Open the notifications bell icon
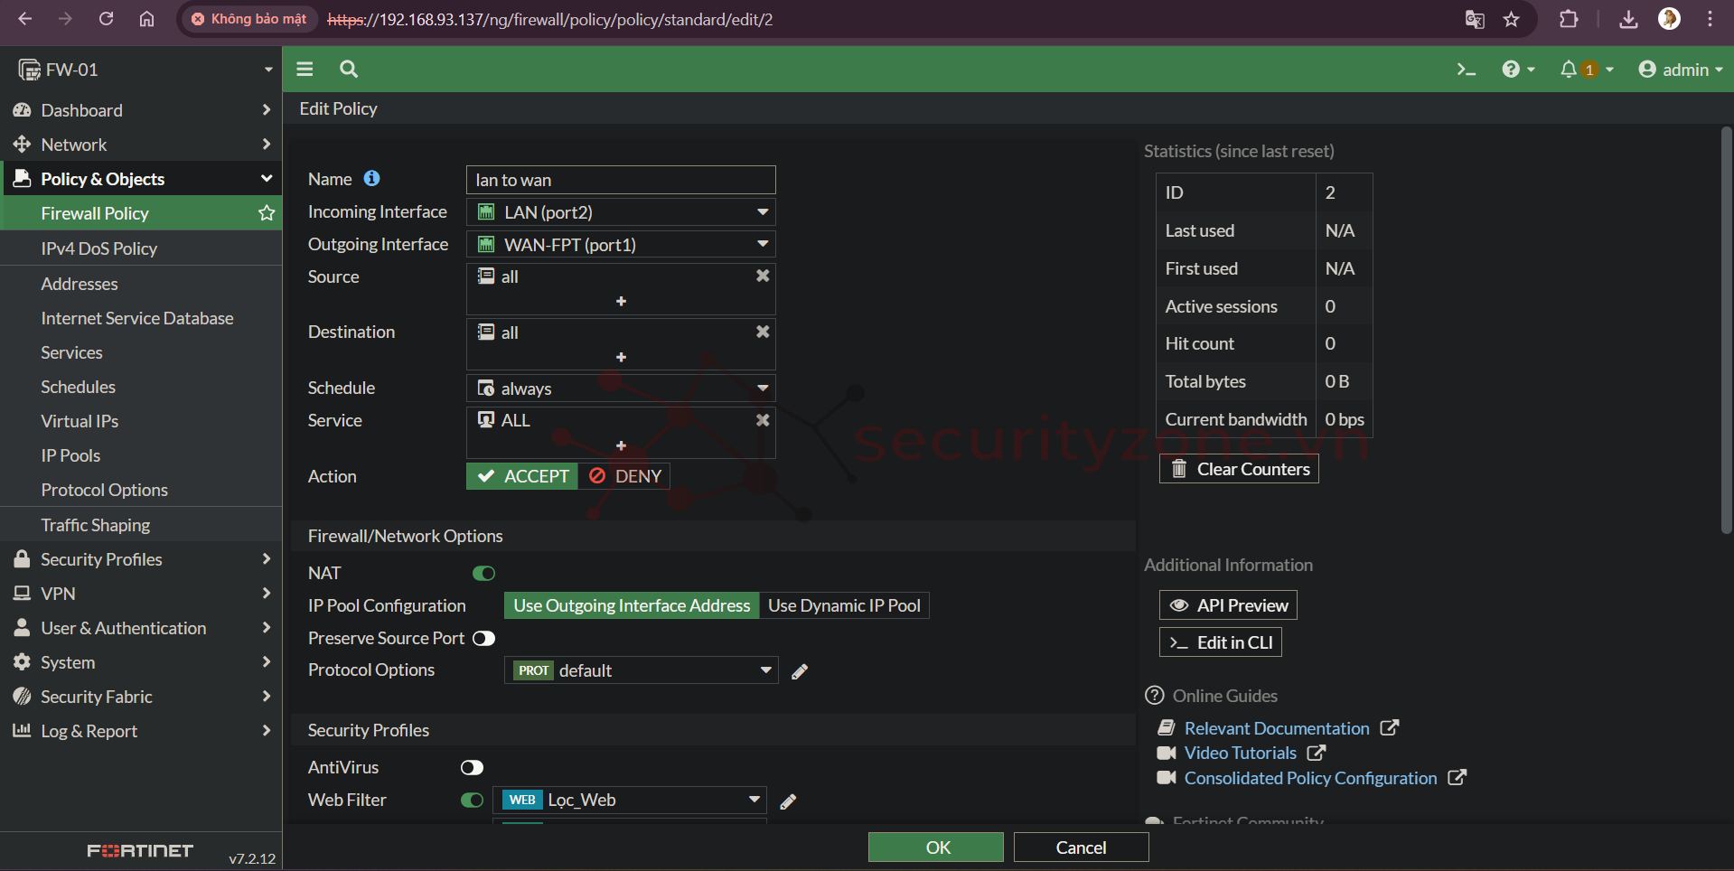Image resolution: width=1734 pixels, height=871 pixels. [1569, 70]
